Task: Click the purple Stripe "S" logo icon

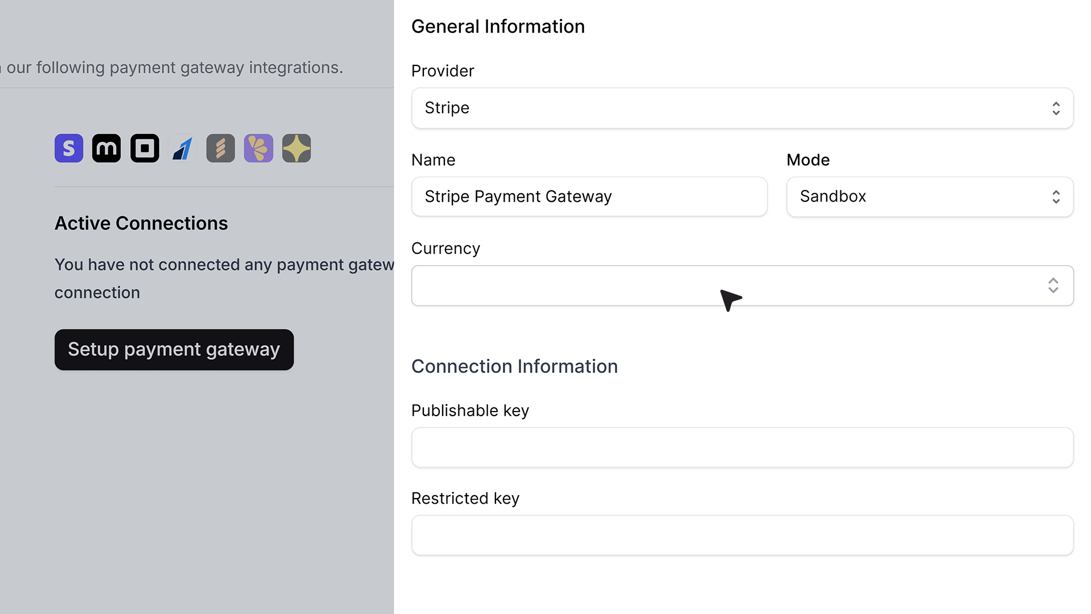Action: click(x=69, y=148)
